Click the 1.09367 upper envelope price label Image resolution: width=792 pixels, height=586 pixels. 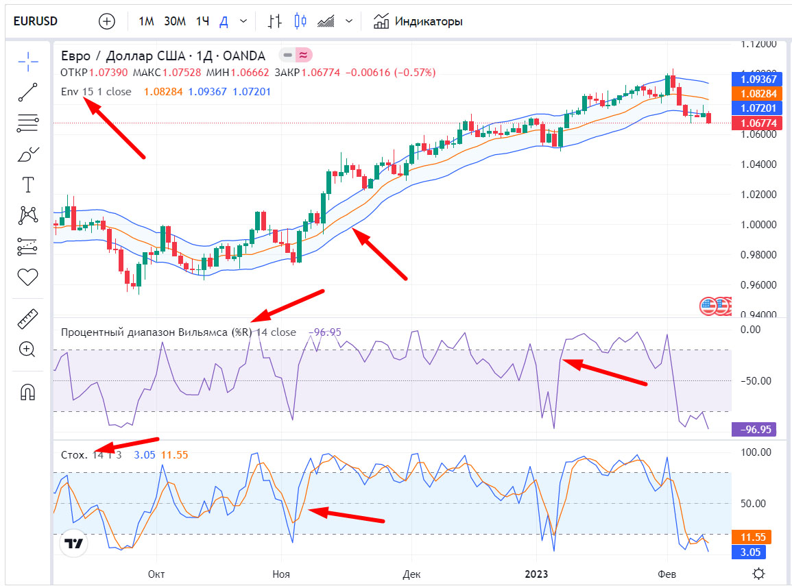756,79
